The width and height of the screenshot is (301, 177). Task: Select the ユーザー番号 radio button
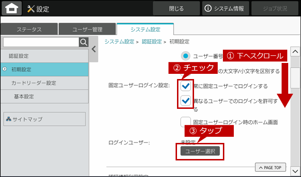coord(186,56)
